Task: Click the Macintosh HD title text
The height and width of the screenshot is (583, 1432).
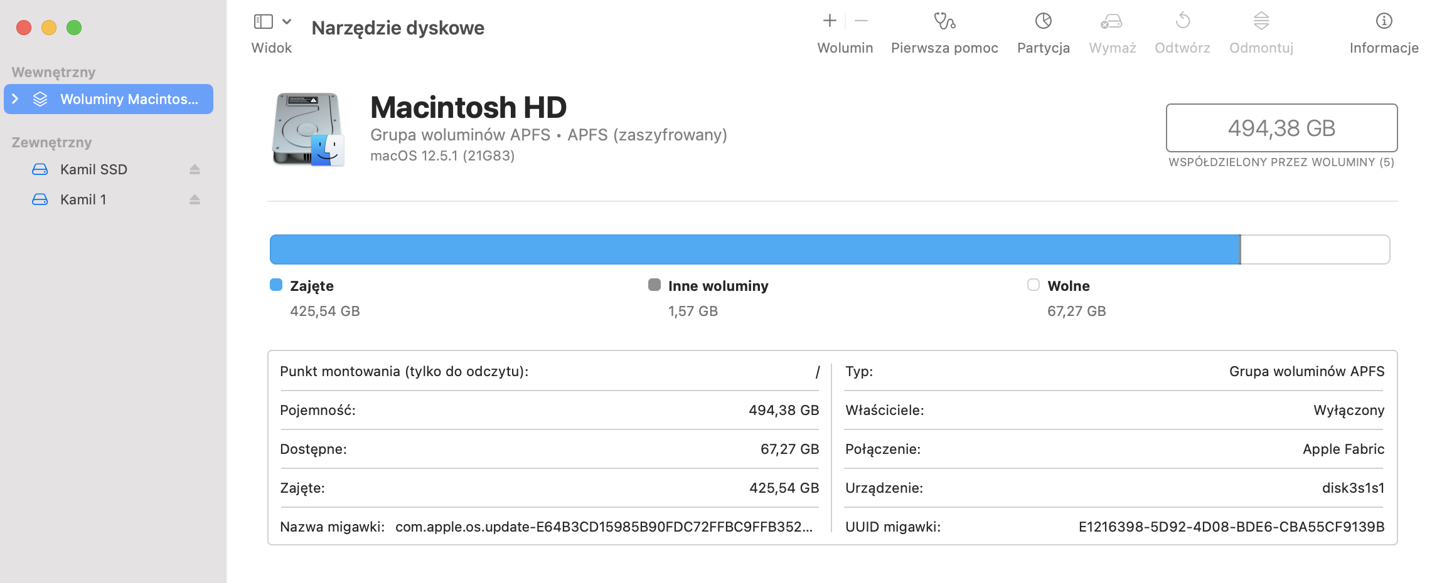Action: click(x=468, y=107)
